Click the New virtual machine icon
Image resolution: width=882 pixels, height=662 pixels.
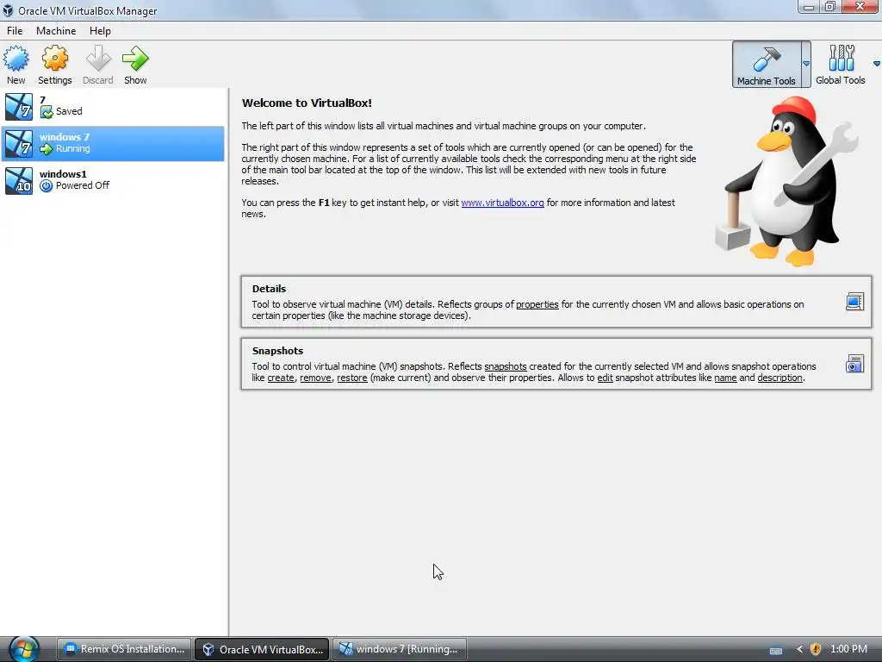click(x=16, y=59)
